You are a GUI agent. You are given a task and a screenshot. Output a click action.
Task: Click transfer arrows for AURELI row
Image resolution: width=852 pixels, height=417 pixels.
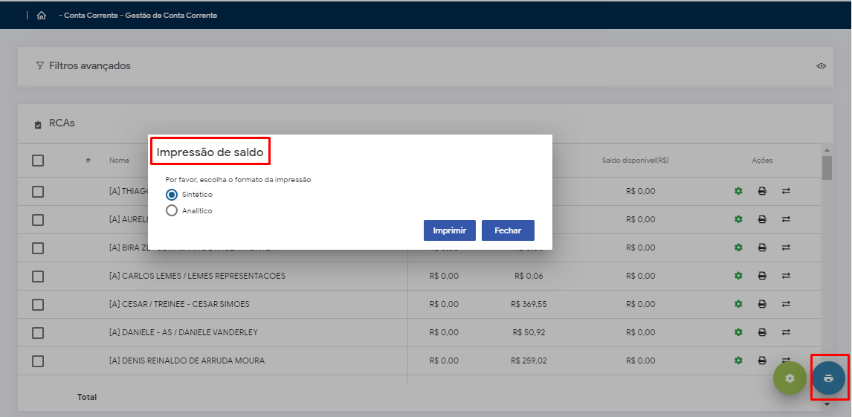click(x=787, y=219)
